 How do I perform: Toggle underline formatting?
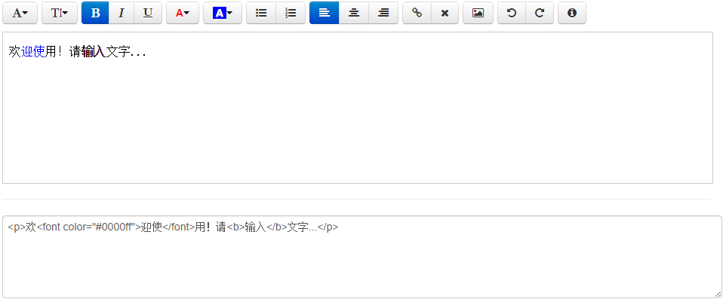(x=148, y=13)
